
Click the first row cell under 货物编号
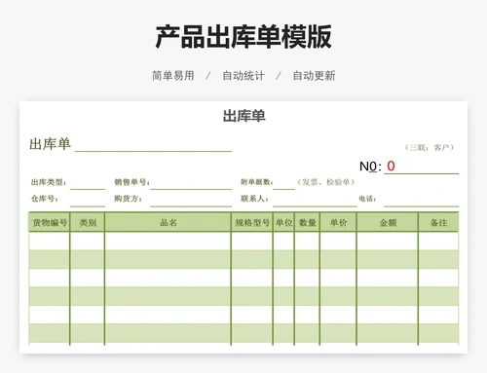tap(50, 241)
